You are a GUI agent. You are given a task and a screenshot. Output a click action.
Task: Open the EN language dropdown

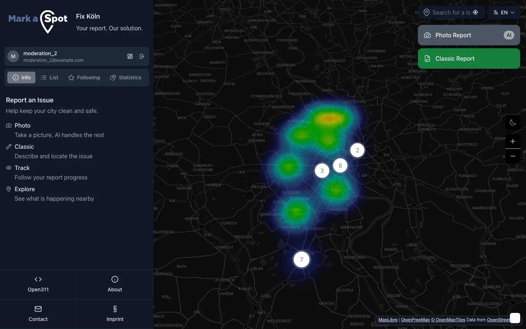(x=504, y=12)
